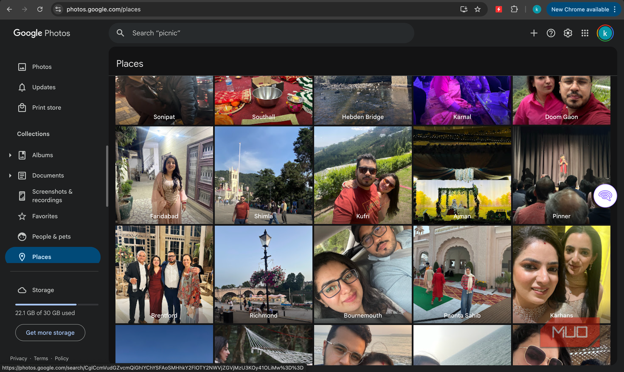The width and height of the screenshot is (624, 372).
Task: Open the Faridabad place thumbnail
Action: point(164,175)
